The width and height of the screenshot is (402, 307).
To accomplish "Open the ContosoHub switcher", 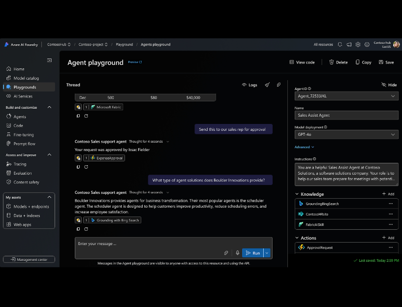I will pyautogui.click(x=59, y=44).
